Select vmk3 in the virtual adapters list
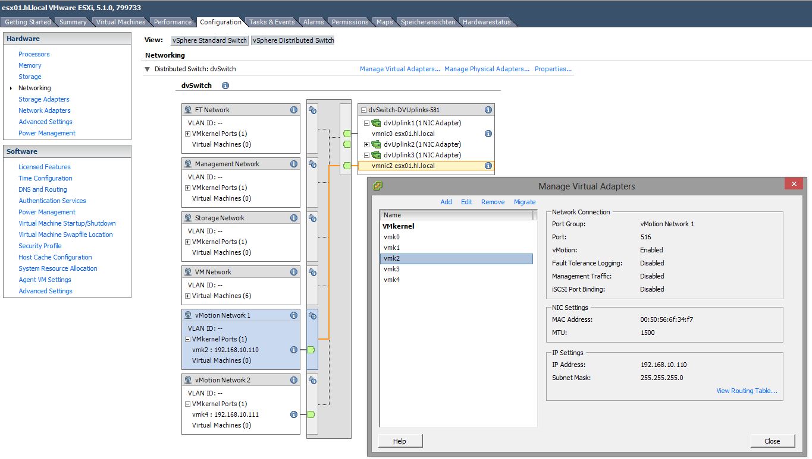The height and width of the screenshot is (459, 812). tap(391, 268)
